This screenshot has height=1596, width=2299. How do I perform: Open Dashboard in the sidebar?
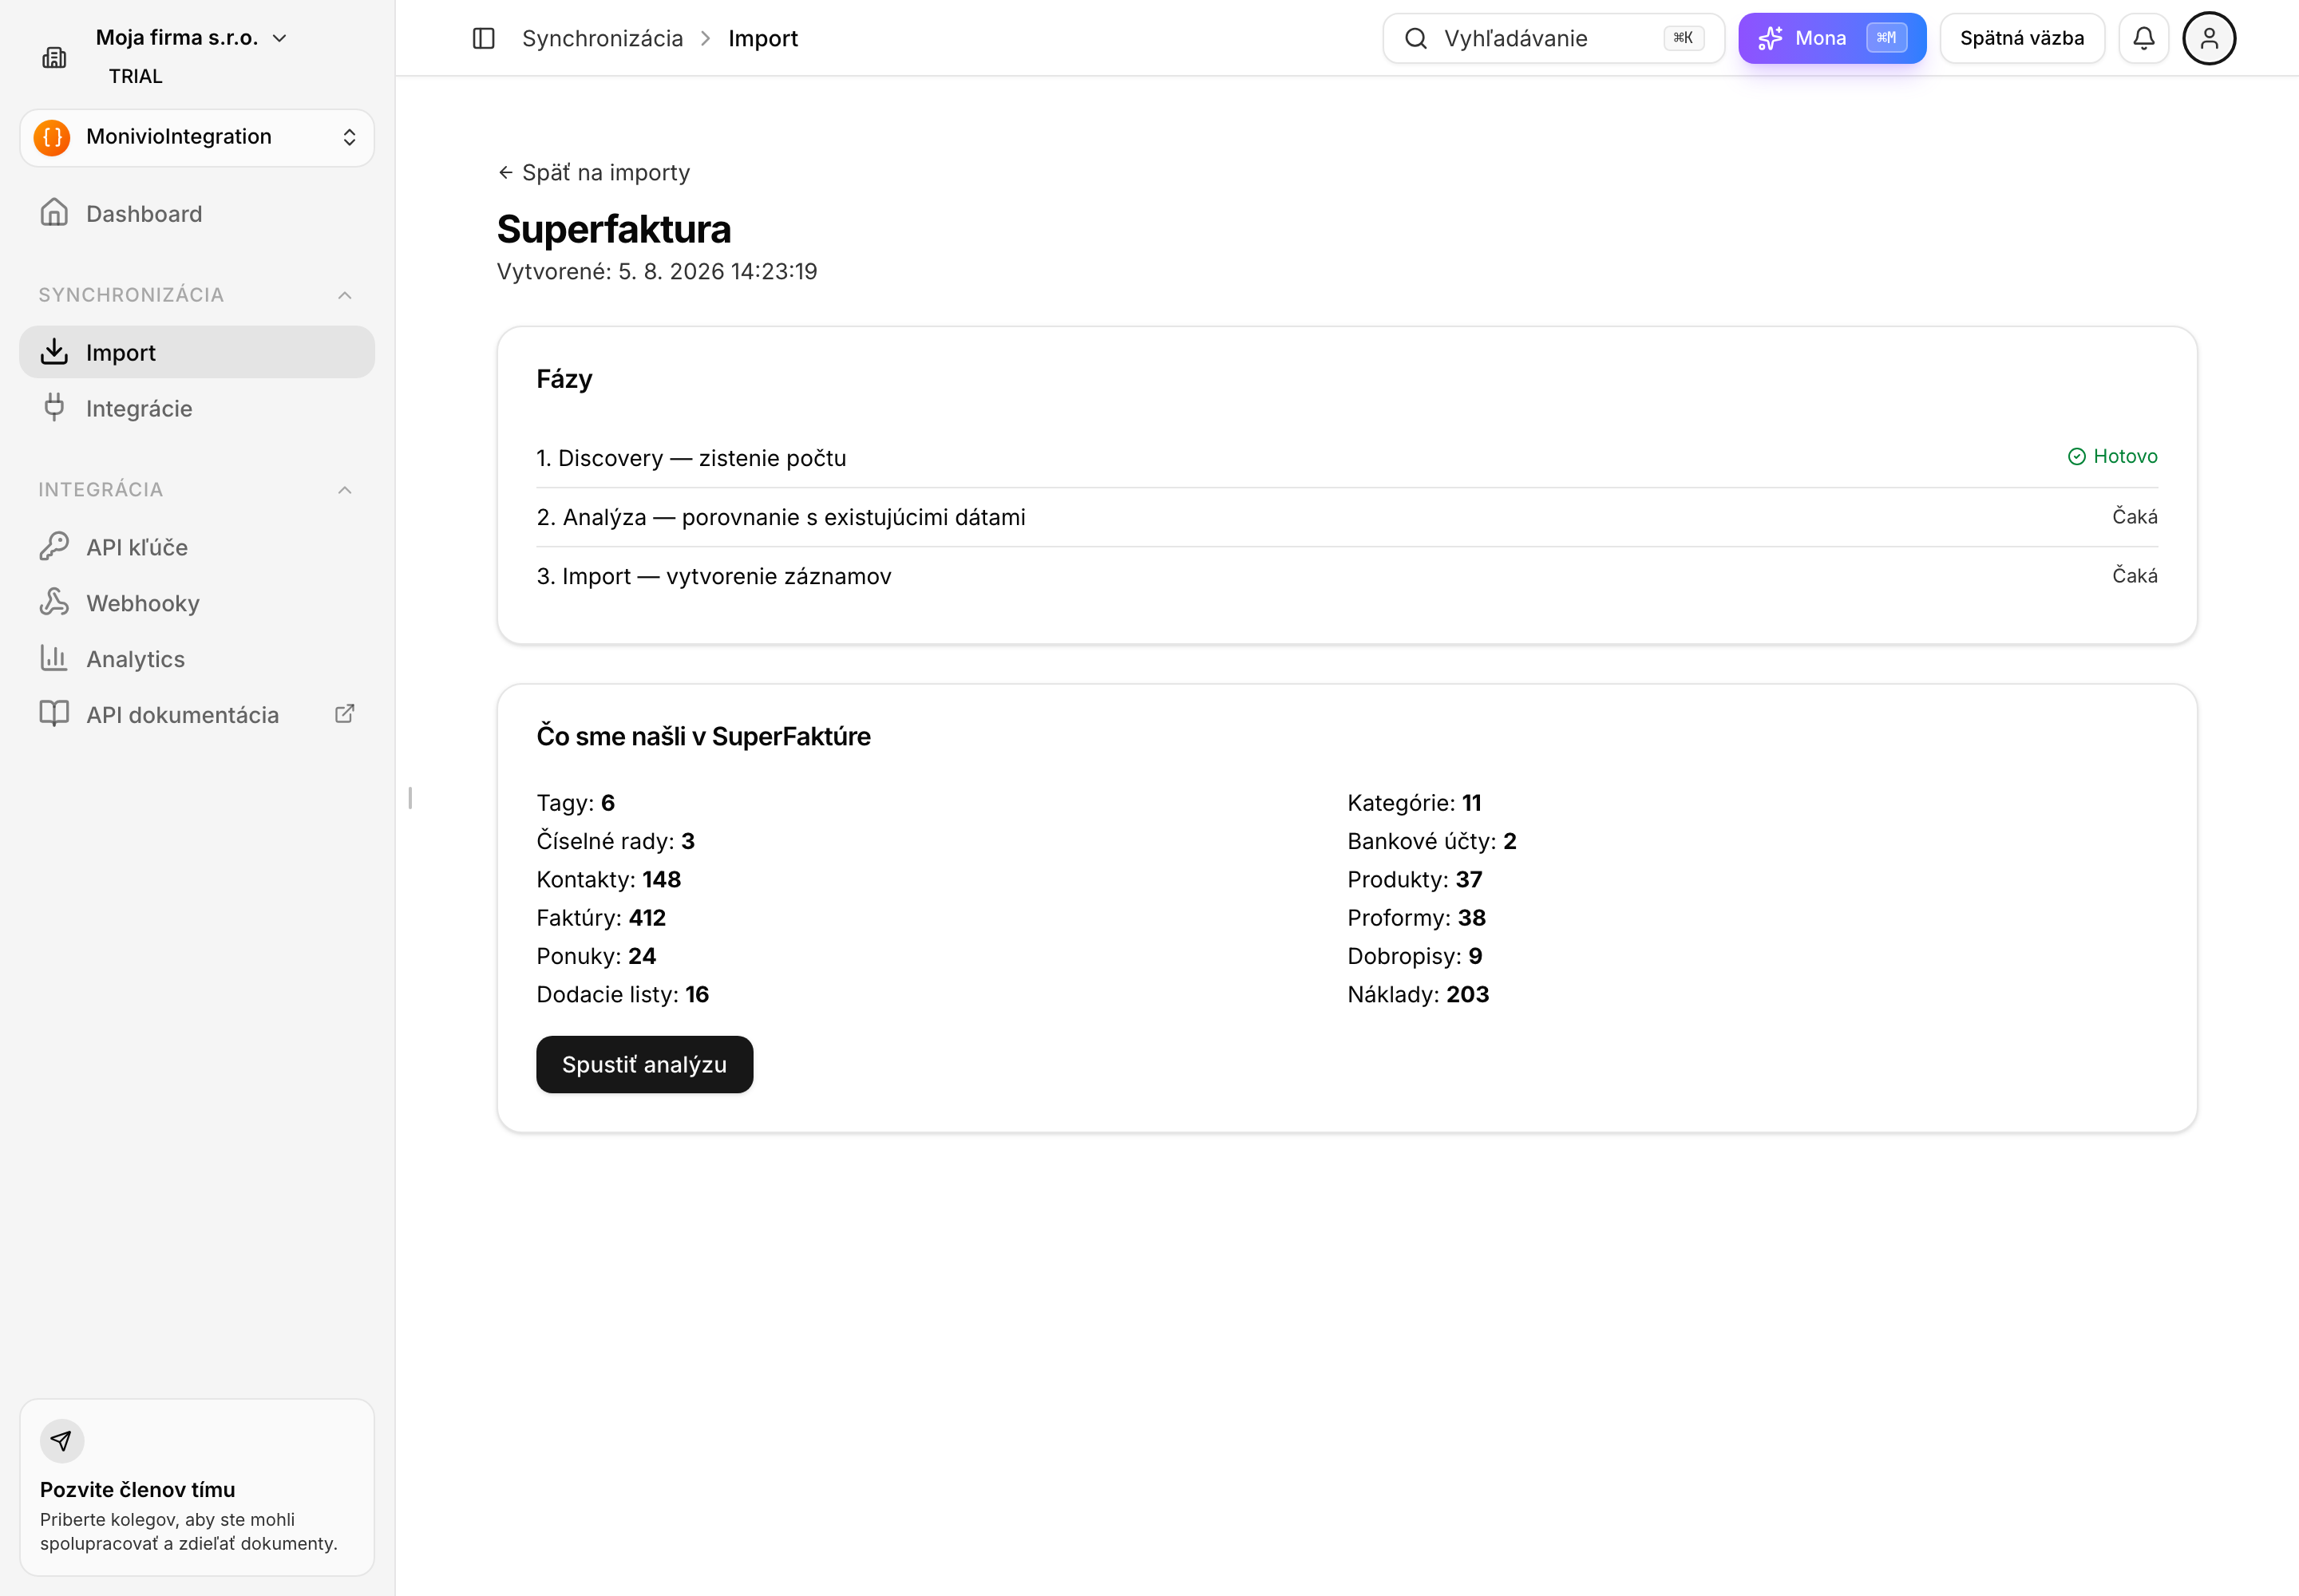[197, 214]
